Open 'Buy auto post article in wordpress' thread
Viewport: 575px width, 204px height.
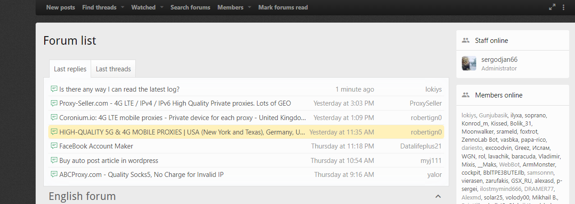pos(109,161)
